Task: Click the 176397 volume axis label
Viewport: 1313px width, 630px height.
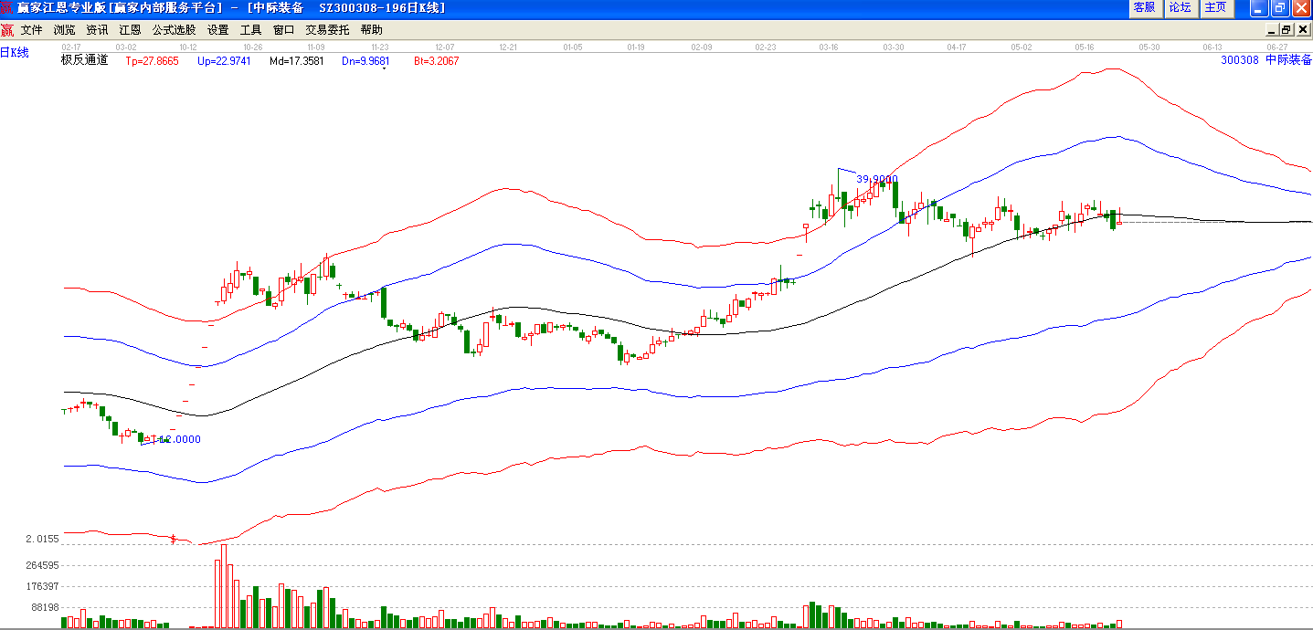Action: click(44, 587)
